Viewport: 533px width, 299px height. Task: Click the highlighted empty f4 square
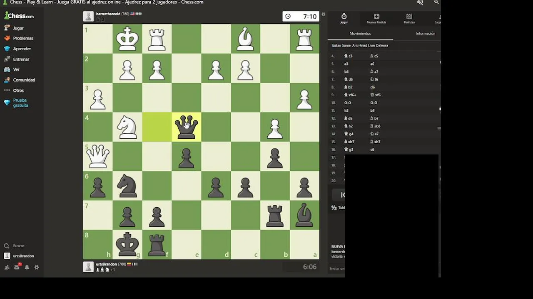157,127
